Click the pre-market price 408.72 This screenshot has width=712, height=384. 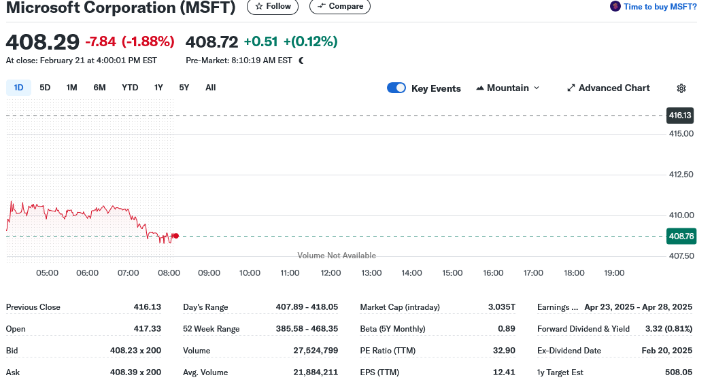(211, 41)
